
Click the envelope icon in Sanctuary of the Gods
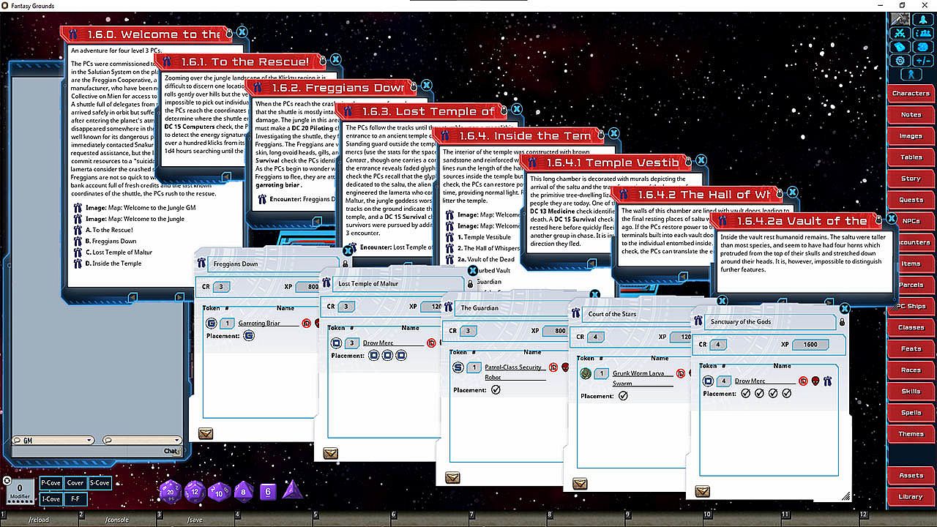703,491
